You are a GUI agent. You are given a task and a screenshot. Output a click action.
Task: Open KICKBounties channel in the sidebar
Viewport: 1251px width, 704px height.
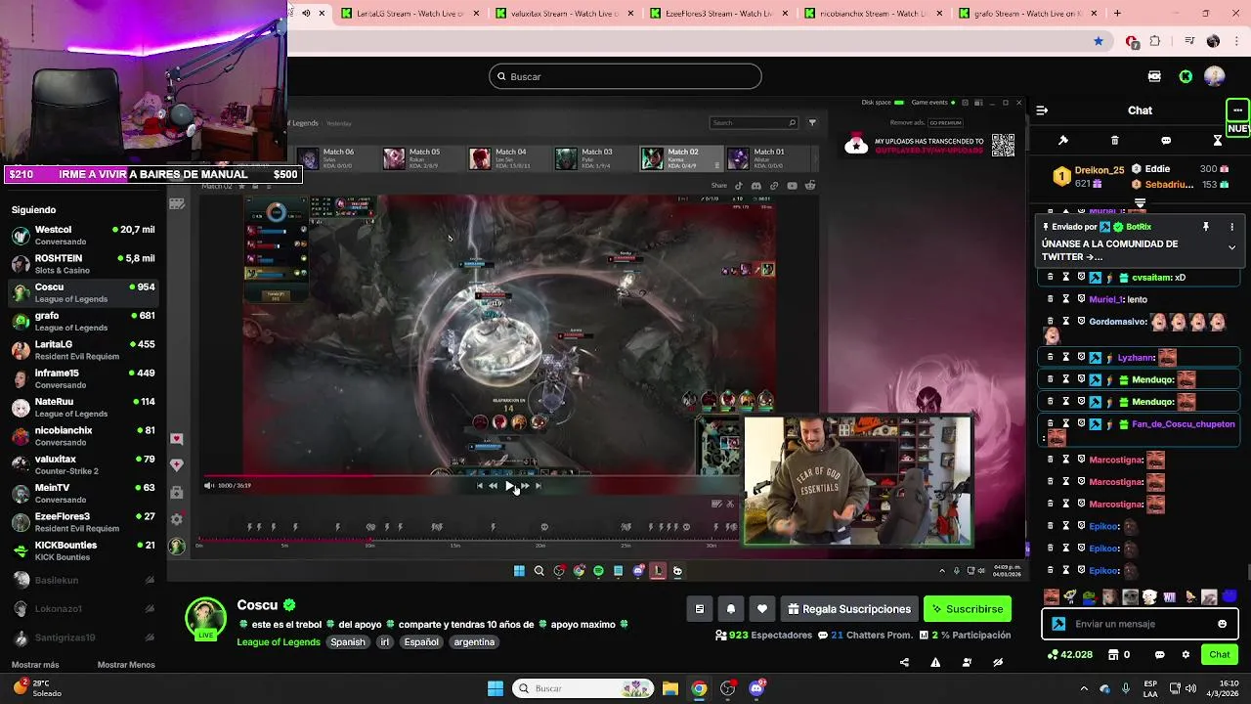click(x=83, y=550)
